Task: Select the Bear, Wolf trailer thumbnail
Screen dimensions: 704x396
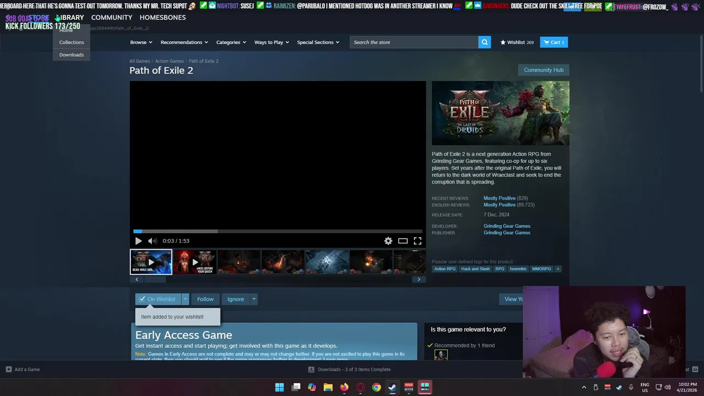Action: [x=151, y=262]
